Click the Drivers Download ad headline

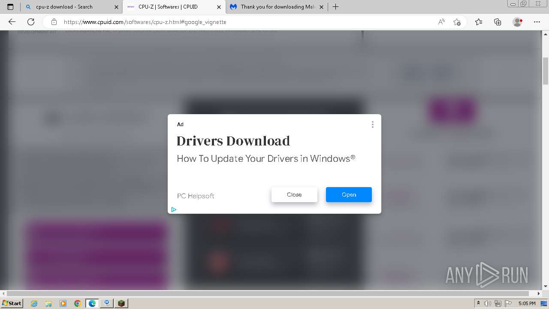tap(233, 141)
